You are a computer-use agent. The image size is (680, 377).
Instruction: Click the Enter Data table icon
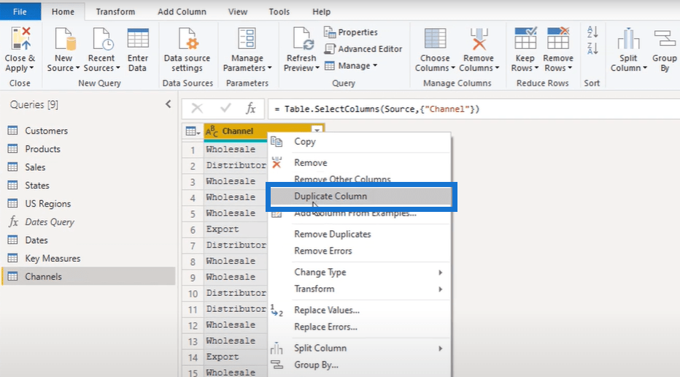[x=138, y=39]
